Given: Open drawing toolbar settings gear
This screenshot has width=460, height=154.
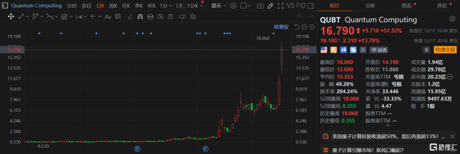Looking at the screenshot, I should pyautogui.click(x=193, y=17).
